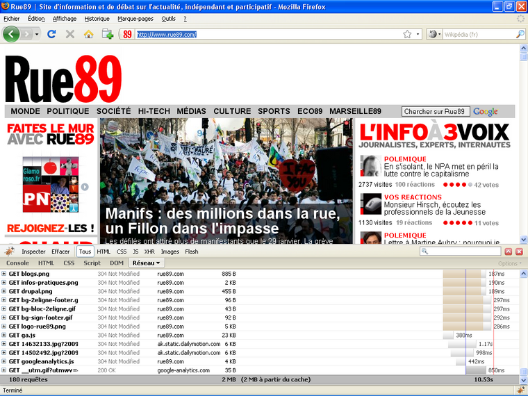Click the Firebug bug icon in the panel toolbar
This screenshot has height=396, width=528.
coord(9,251)
